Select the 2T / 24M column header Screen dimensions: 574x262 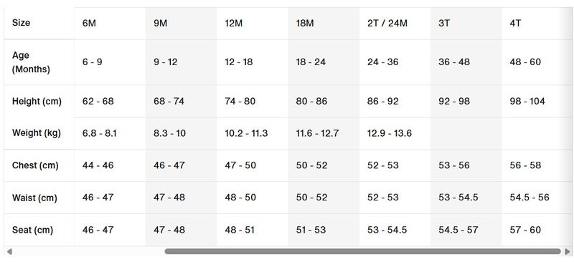[x=395, y=23]
